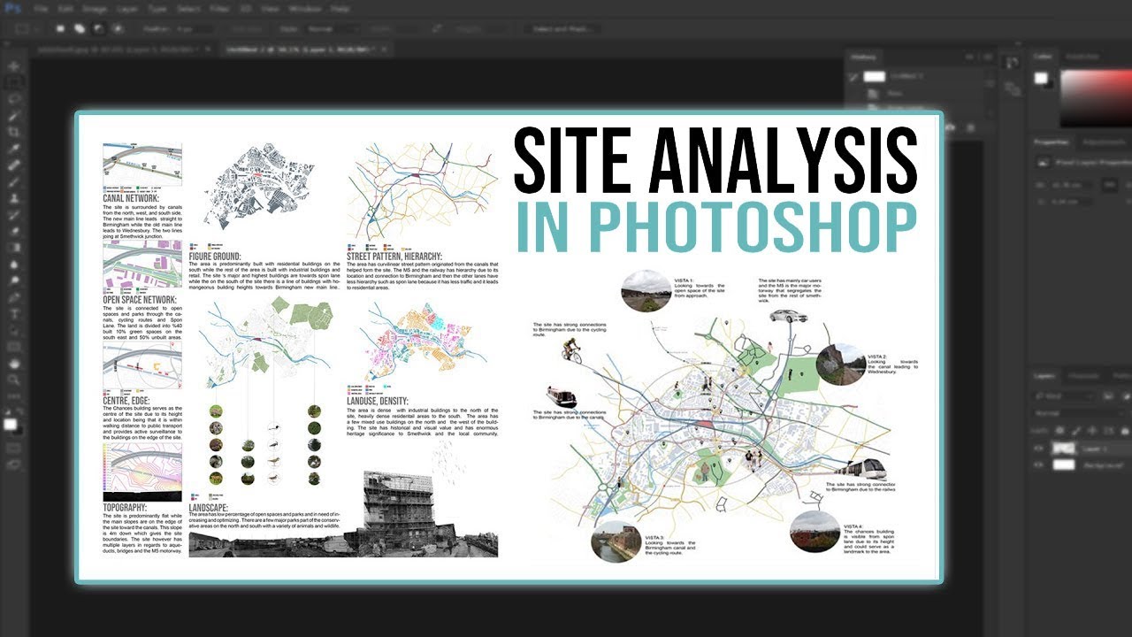
Task: Activate the Crop tool
Action: click(12, 132)
